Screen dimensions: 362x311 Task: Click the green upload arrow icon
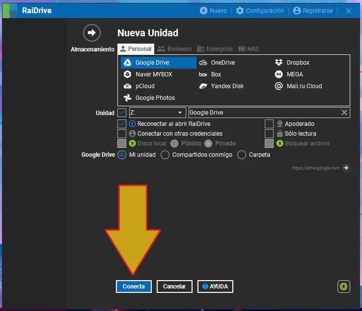[343, 287]
